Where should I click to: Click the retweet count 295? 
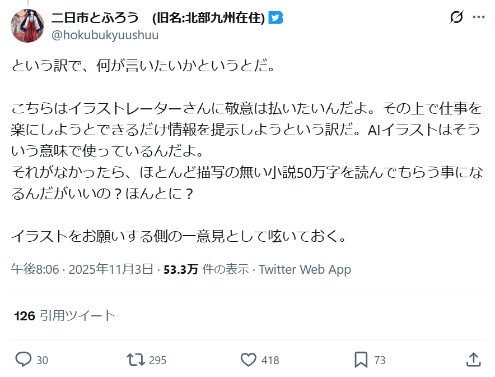[157, 360]
